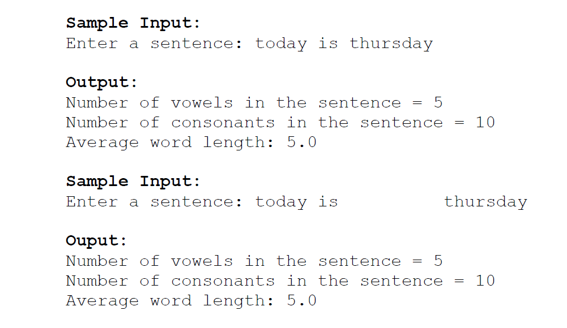This screenshot has height=328, width=567.
Task: Click the word 'today' in second input
Action: [x=281, y=202]
